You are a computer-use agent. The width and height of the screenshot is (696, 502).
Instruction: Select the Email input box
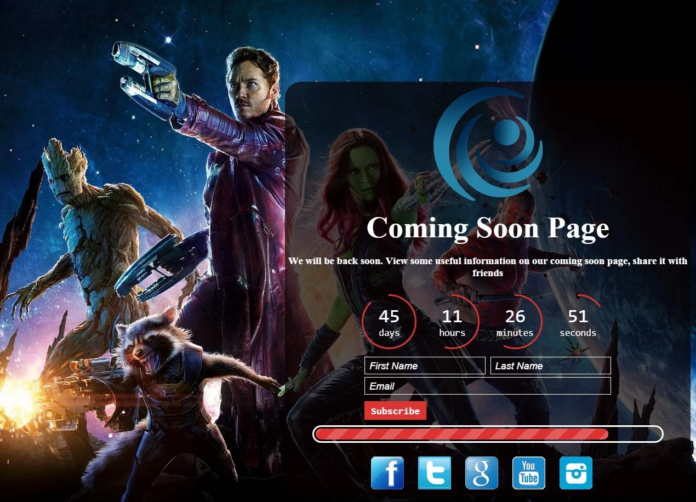[x=487, y=386]
